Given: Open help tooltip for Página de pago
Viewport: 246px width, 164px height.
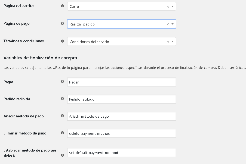Looking at the screenshot, I should tap(62, 24).
